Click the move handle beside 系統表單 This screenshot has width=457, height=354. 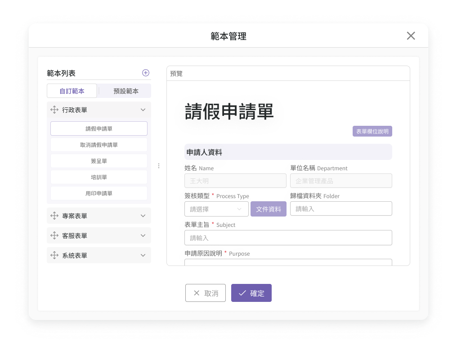click(54, 255)
